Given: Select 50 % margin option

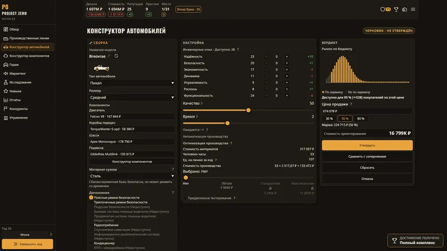Looking at the screenshot, I should (x=345, y=119).
